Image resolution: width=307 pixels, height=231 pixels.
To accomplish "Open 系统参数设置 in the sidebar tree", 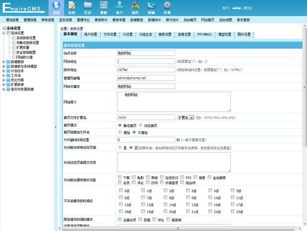I will click(26, 38).
